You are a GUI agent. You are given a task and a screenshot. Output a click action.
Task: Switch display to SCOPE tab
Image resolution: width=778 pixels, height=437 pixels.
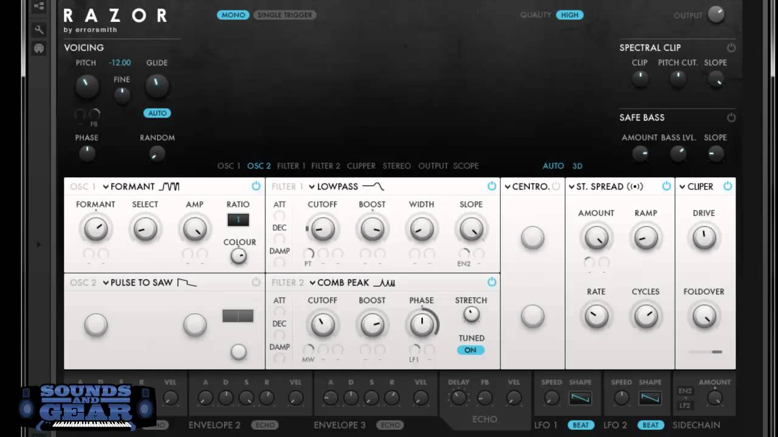coord(466,166)
